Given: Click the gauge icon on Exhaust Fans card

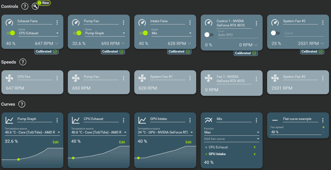Looking at the screenshot, I should click(9, 22).
